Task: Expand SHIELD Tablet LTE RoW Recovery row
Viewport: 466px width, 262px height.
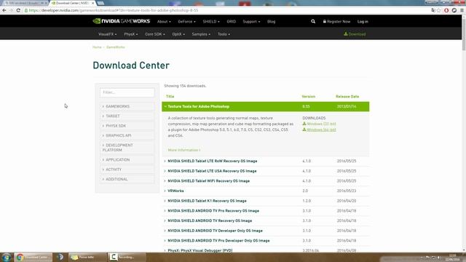Action: point(265,161)
